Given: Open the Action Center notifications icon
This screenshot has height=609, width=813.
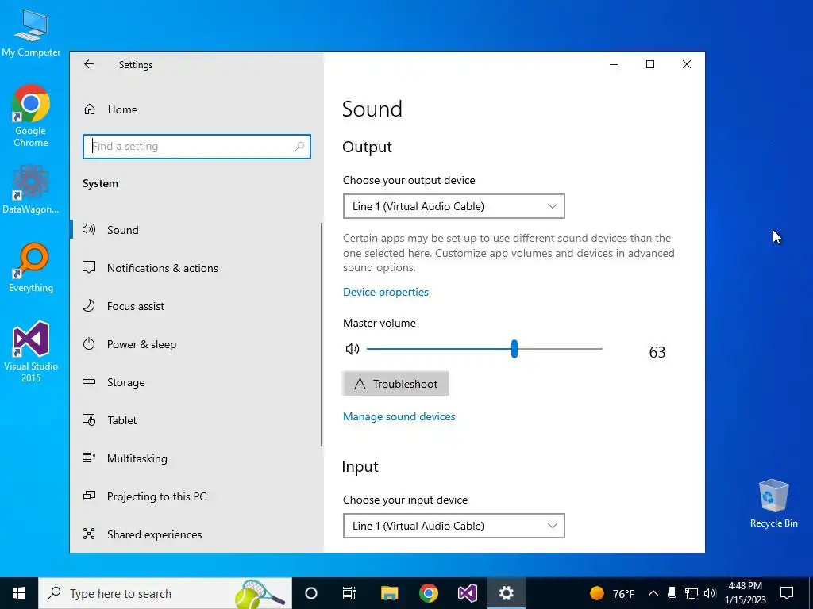Looking at the screenshot, I should [x=787, y=593].
